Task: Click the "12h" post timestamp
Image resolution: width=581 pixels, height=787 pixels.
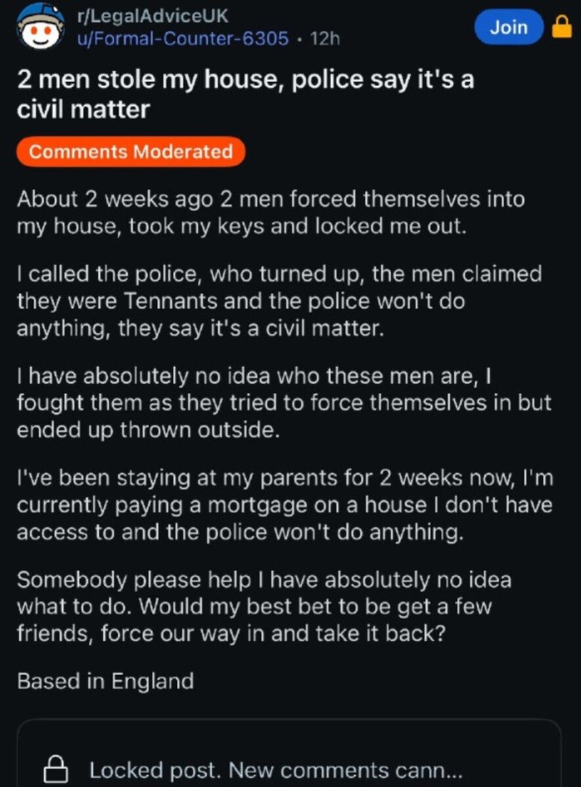Action: [325, 38]
